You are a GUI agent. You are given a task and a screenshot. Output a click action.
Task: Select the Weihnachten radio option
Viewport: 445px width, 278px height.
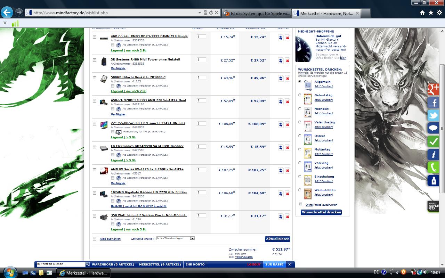[300, 190]
